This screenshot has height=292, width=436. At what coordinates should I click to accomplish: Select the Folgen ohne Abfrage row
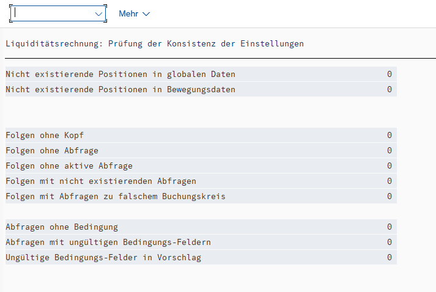click(52, 151)
